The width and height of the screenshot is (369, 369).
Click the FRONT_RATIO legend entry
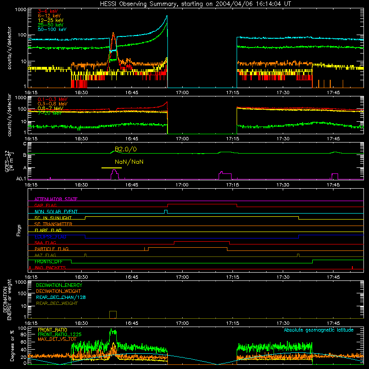(53, 330)
